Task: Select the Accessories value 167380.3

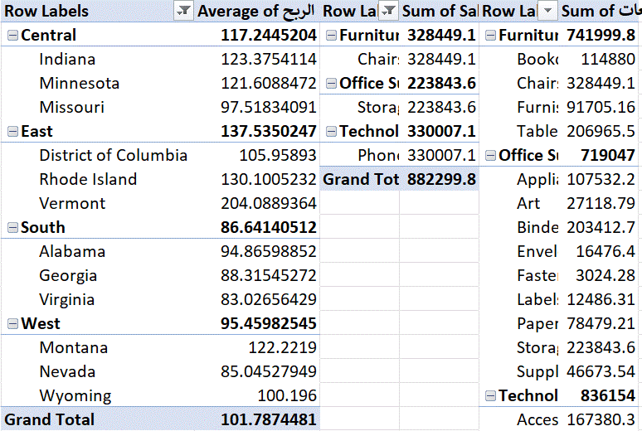Action: tap(601, 420)
